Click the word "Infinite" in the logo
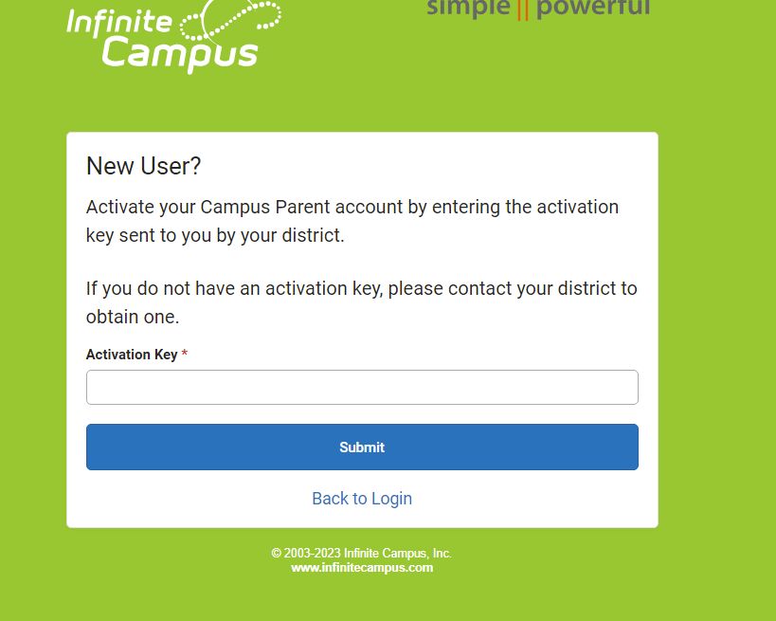Screen dimensions: 776x621 click(x=119, y=23)
